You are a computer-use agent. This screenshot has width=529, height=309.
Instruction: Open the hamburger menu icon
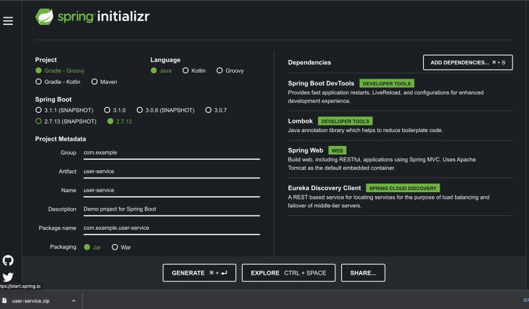pos(8,21)
